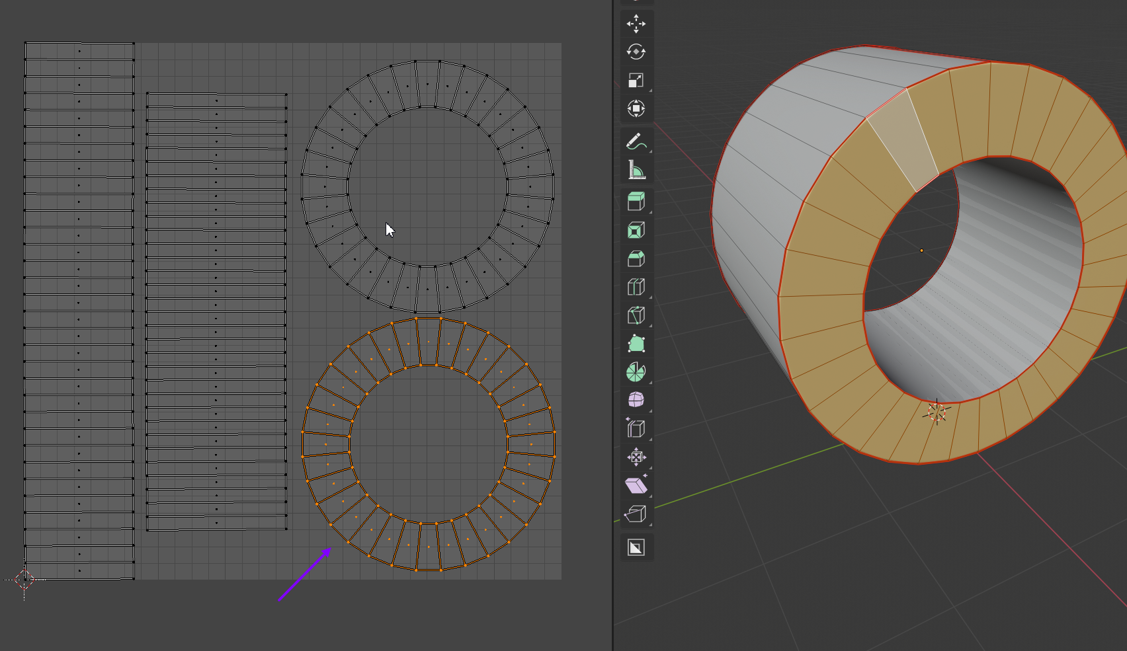Screen dimensions: 1127x651
Task: Select the Scale tool
Action: [636, 81]
